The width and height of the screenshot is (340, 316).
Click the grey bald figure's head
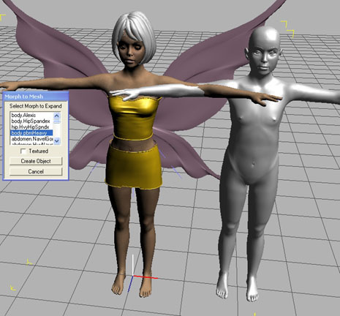click(x=265, y=51)
